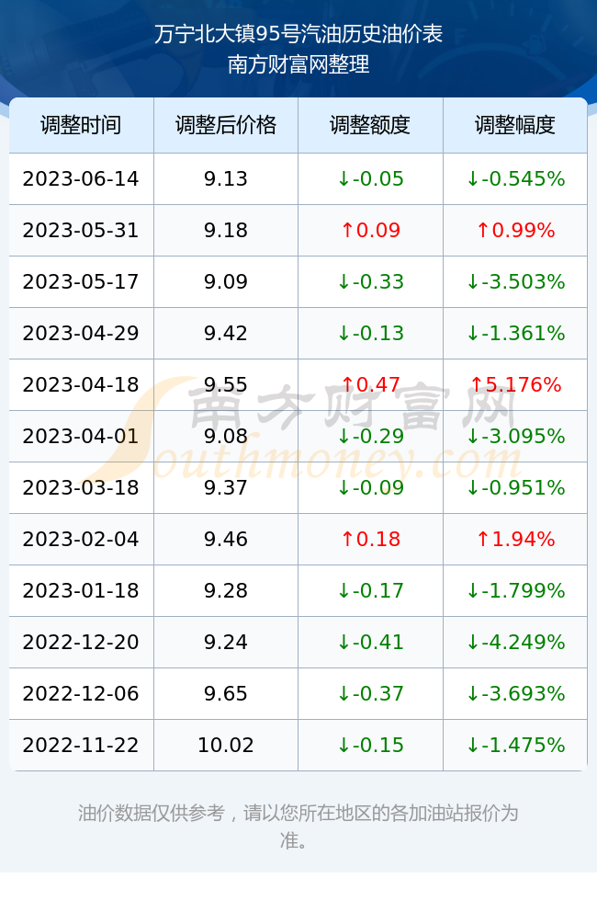Click the 9.55 price on 2023-04-18
Viewport: 597px width, 901px height.
point(226,384)
